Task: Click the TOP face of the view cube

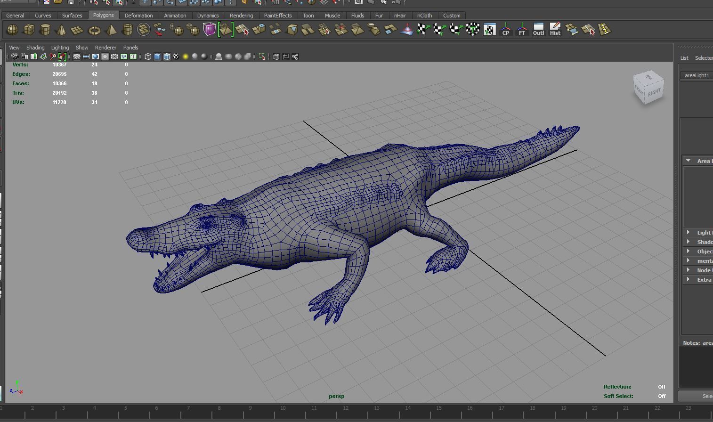Action: point(648,77)
